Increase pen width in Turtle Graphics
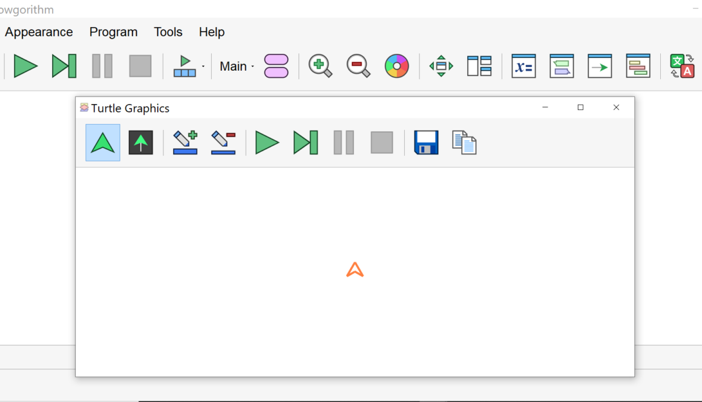 (x=185, y=143)
